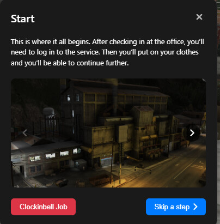Click the Start heading text

click(x=23, y=19)
